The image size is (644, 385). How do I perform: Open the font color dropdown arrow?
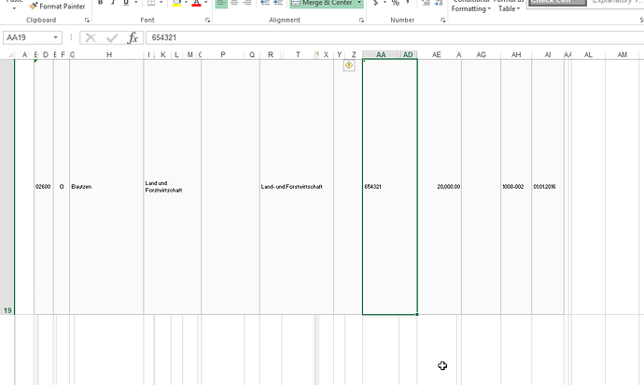(x=206, y=3)
